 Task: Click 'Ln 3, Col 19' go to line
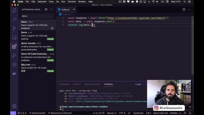[x=98, y=113]
